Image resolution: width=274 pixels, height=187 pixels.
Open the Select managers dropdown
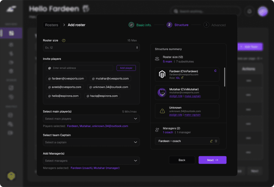(91, 161)
